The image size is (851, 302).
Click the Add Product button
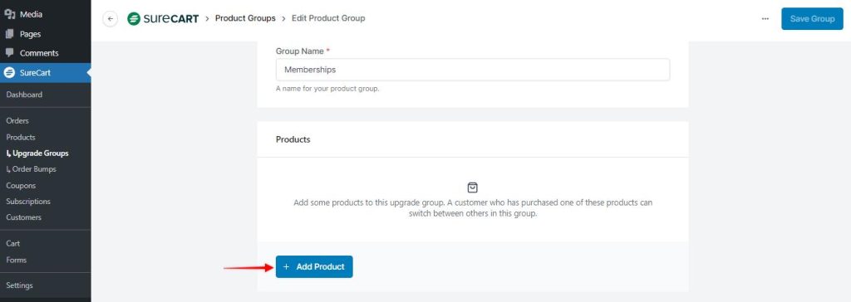[314, 267]
